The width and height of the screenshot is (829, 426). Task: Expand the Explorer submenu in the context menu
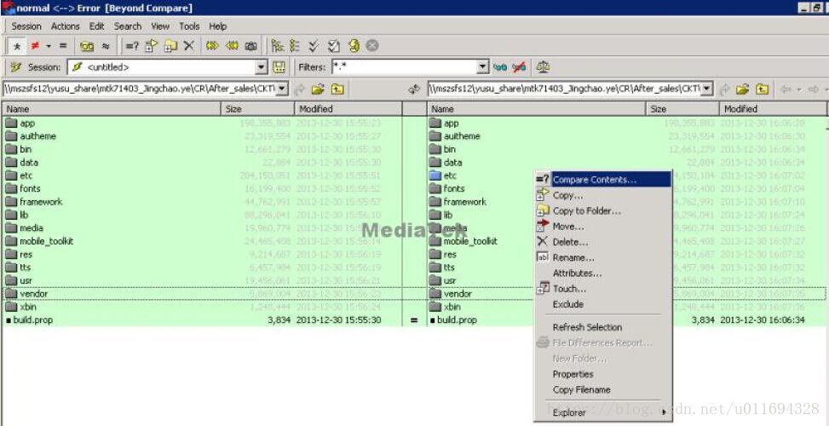(603, 412)
